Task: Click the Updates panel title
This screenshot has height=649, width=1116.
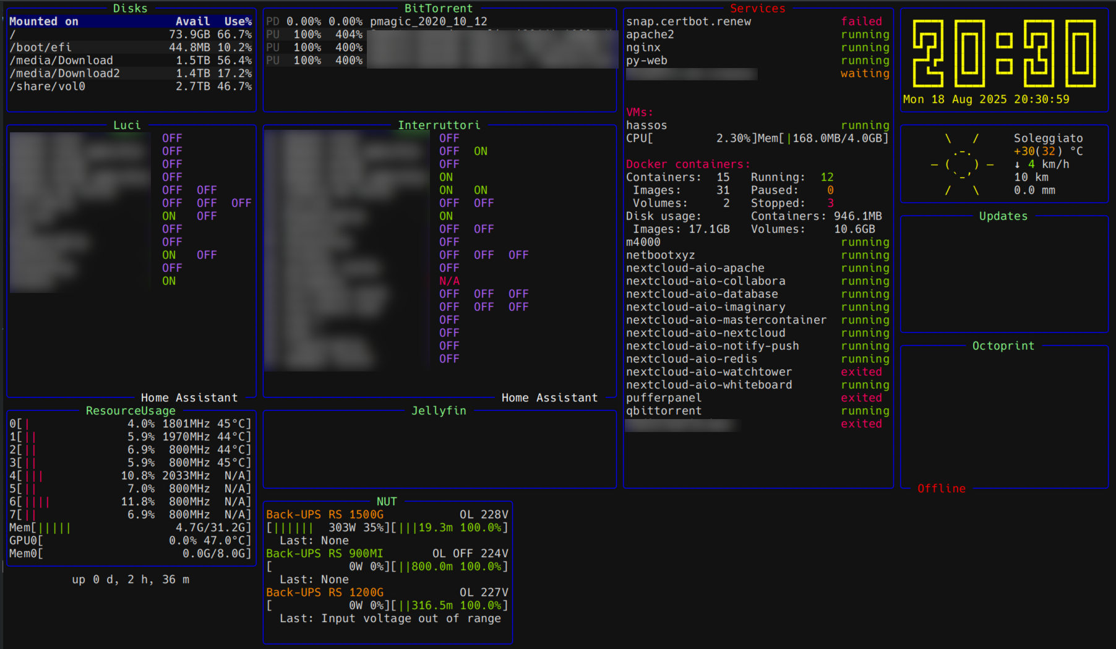Action: click(x=1003, y=216)
